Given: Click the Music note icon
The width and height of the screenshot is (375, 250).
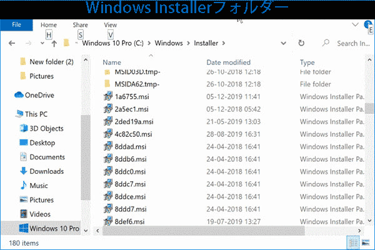Looking at the screenshot, I should [24, 186].
